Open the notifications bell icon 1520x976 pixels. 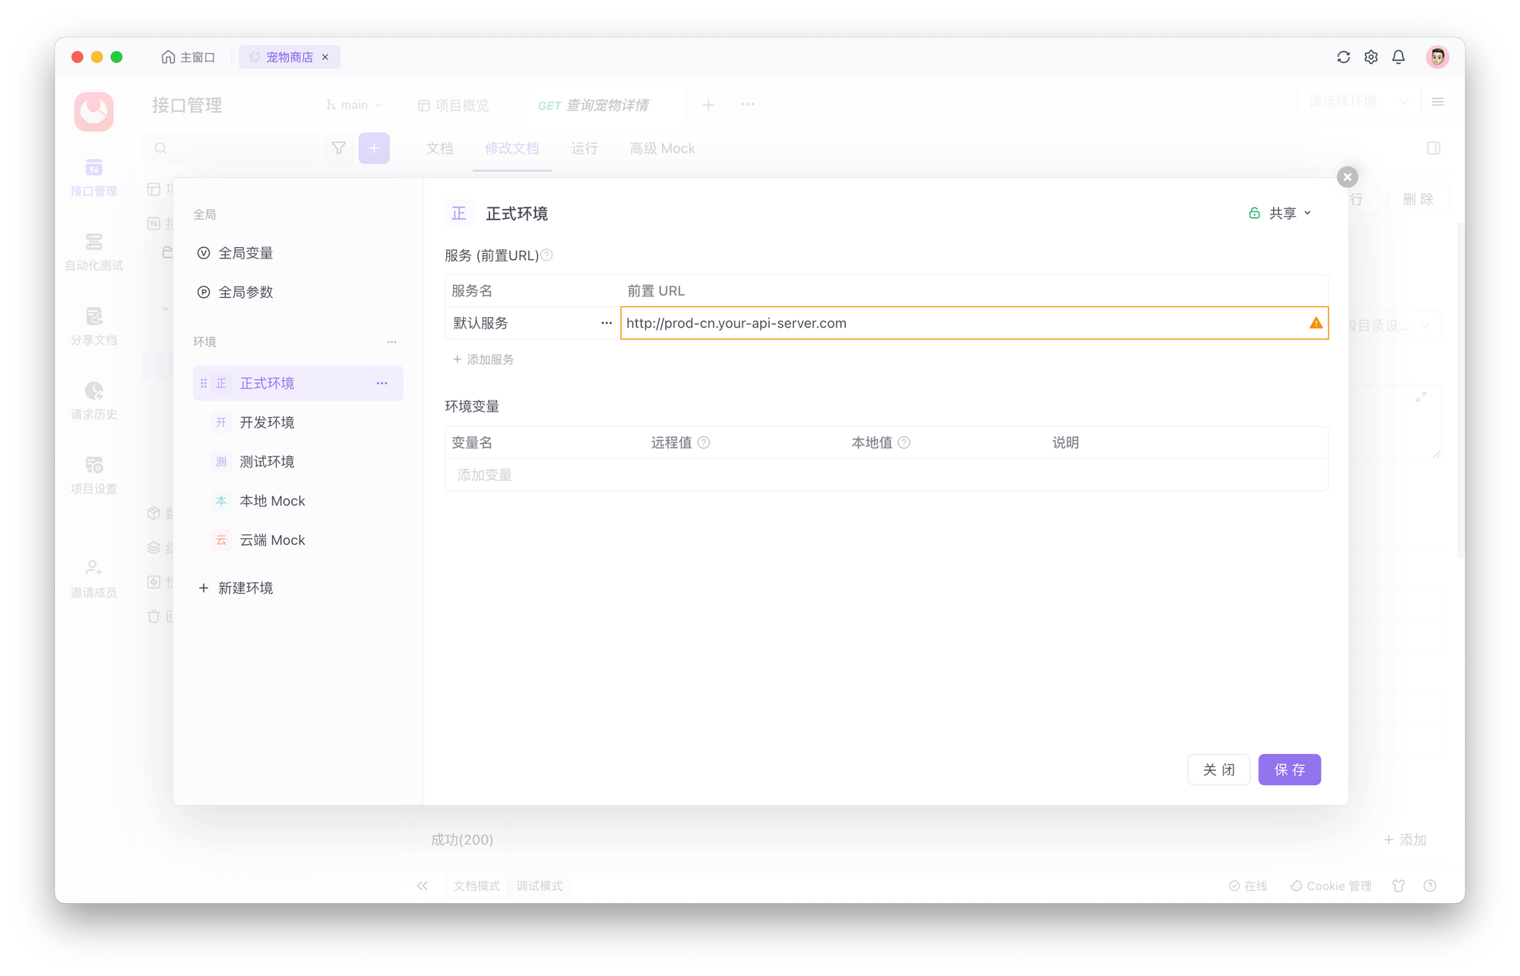(x=1398, y=57)
